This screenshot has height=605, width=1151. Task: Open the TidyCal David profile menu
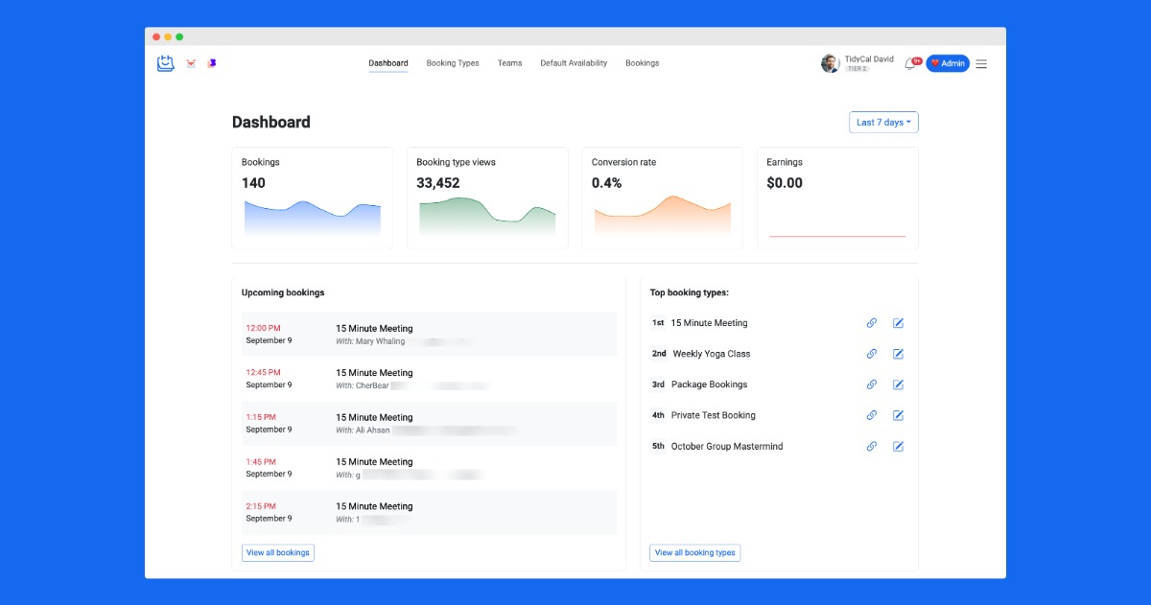tap(857, 63)
